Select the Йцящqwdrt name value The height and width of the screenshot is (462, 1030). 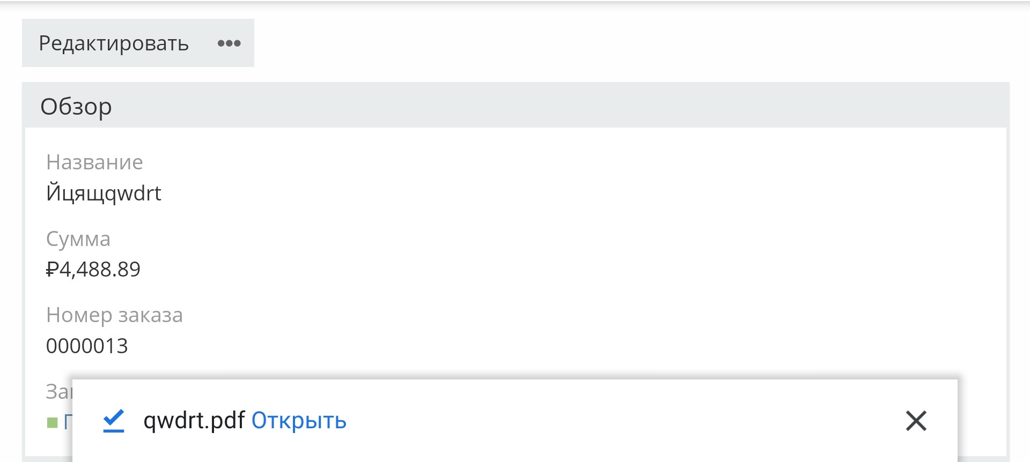click(104, 193)
